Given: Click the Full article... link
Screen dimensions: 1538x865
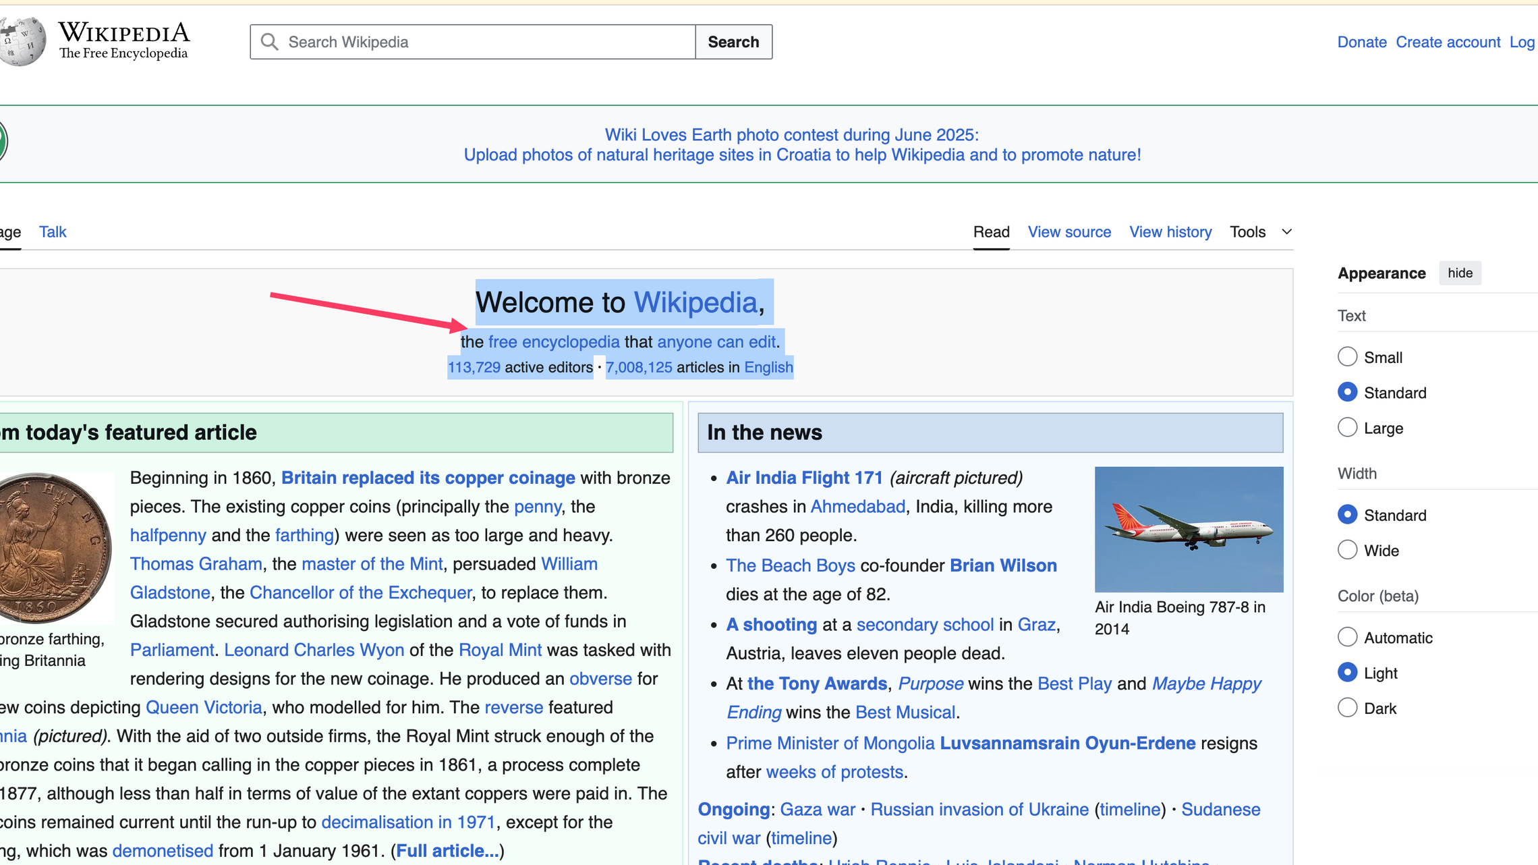Looking at the screenshot, I should coord(448,850).
